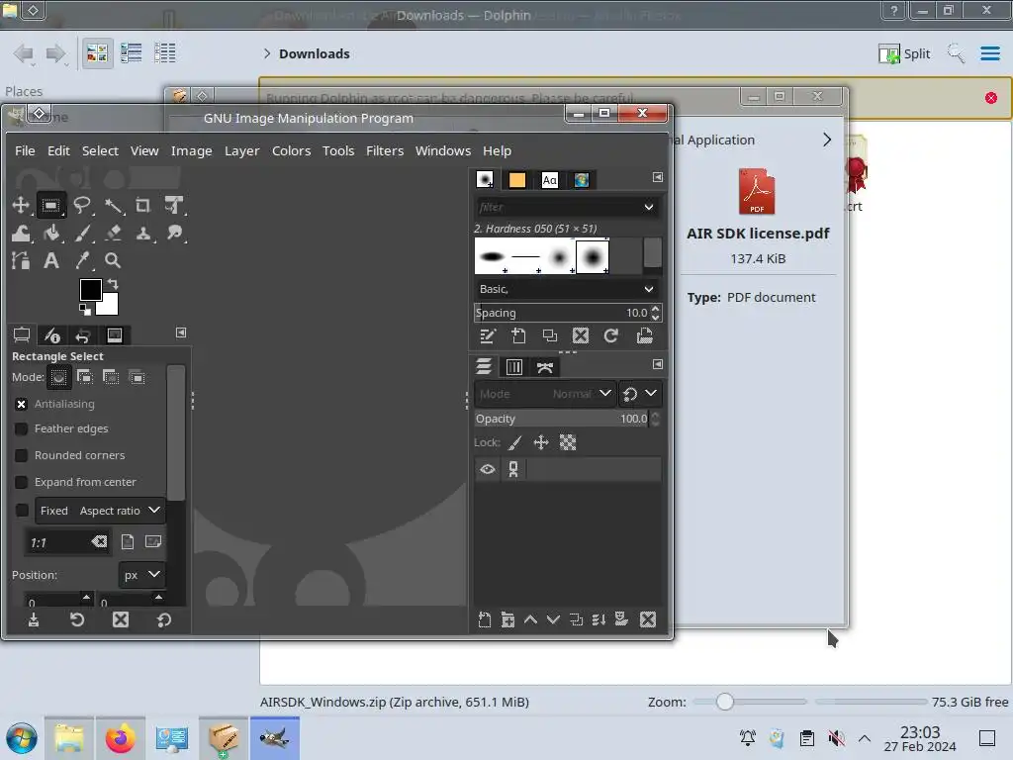
Task: Open Fixed Aspect ratio dropdown
Action: 100,511
